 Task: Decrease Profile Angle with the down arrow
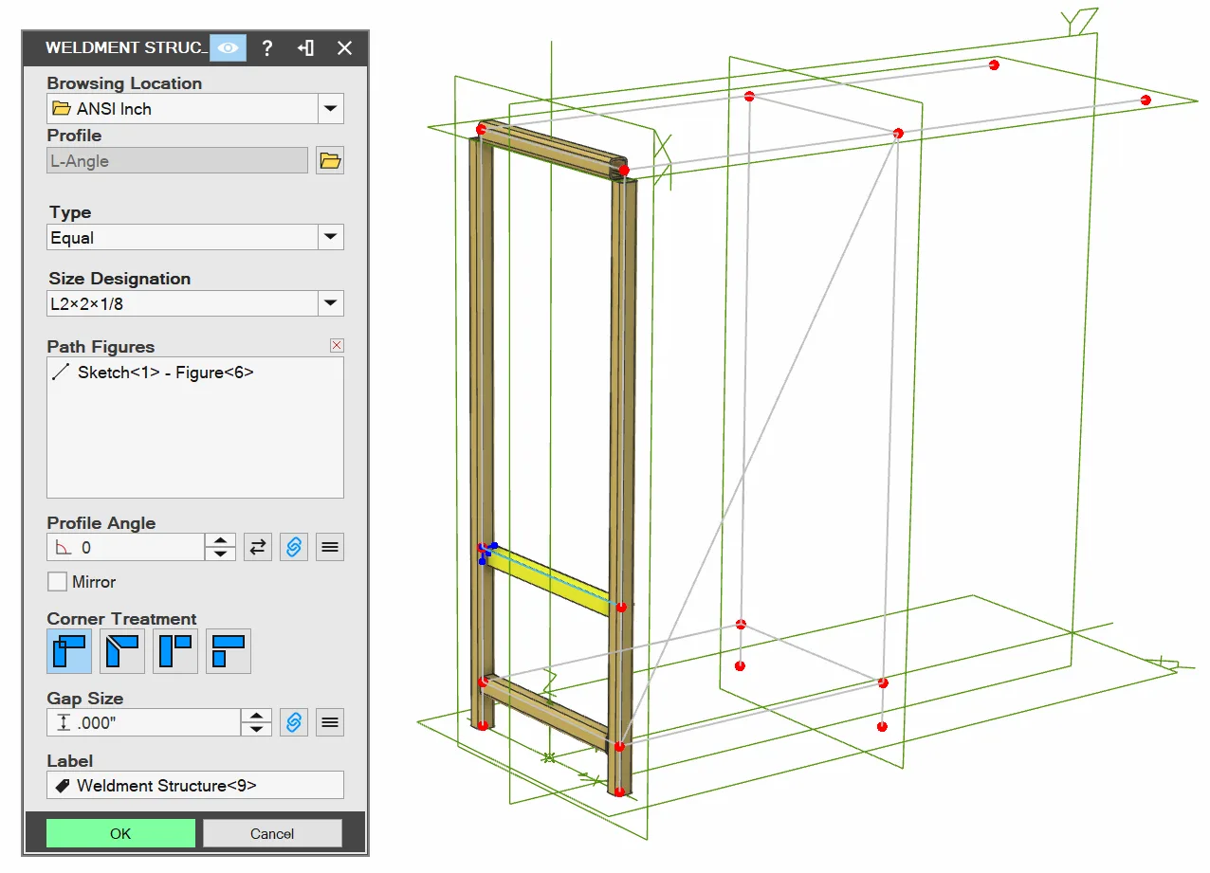tap(221, 554)
